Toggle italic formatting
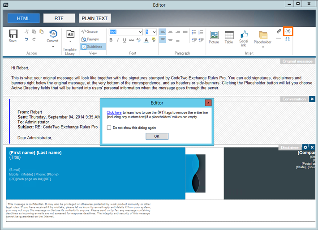Image resolution: width=318 pixels, height=230 pixels. click(x=118, y=40)
